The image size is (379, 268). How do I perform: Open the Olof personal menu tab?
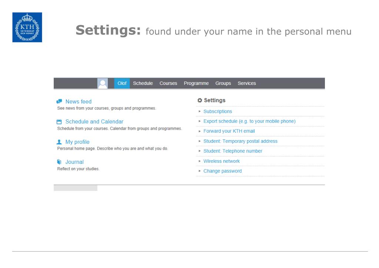122,83
